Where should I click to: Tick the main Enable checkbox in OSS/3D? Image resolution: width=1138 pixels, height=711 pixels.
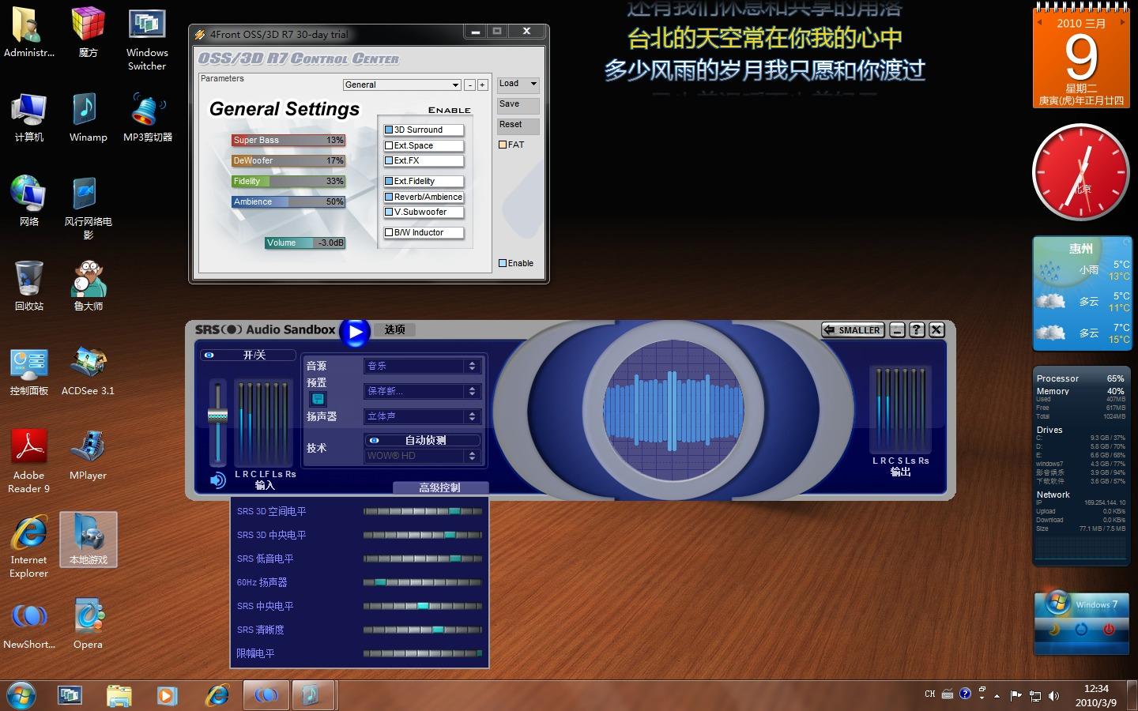(503, 263)
